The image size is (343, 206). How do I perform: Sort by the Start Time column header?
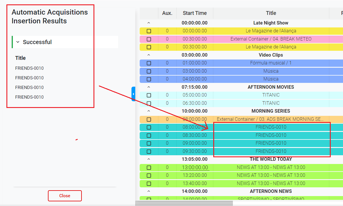(195, 13)
